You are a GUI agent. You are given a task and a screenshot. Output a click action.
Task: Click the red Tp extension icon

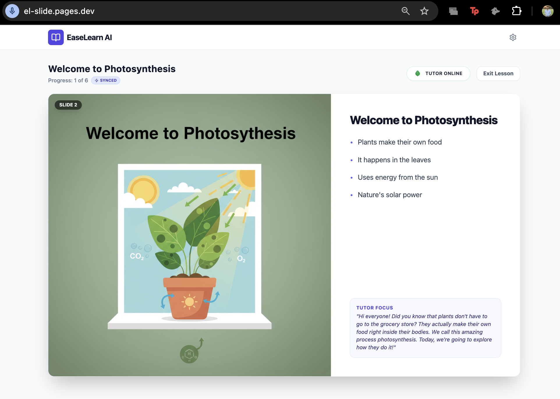(x=474, y=11)
